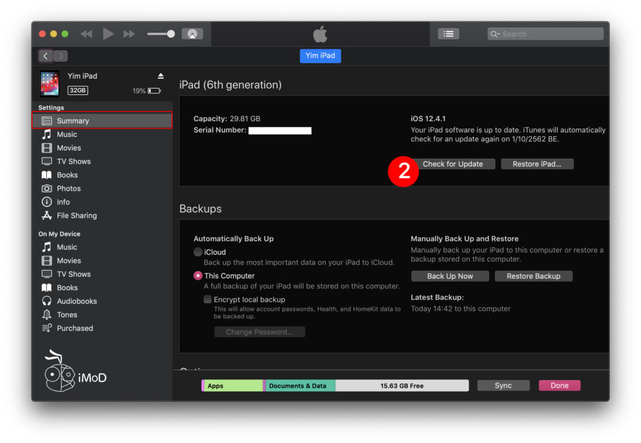Adjust the volume slider
This screenshot has width=641, height=443.
(160, 34)
